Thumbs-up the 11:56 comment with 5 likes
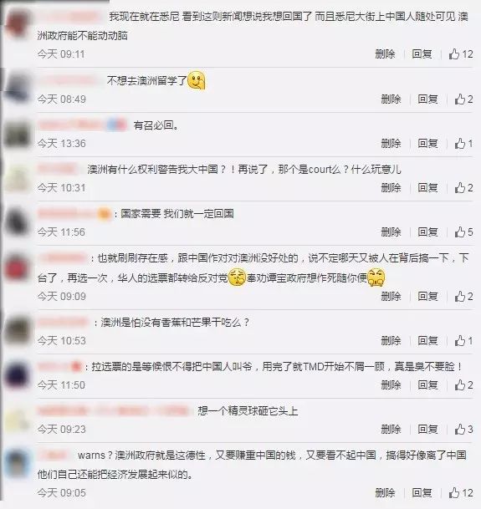Viewport: 481px width, 509px height. (x=463, y=232)
